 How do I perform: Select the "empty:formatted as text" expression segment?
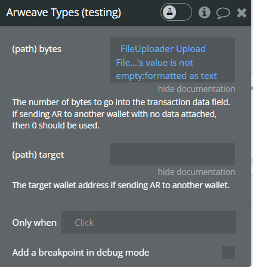(166, 76)
